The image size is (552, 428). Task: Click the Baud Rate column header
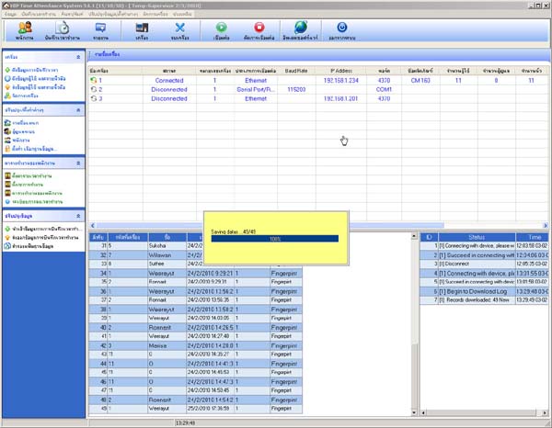(296, 71)
